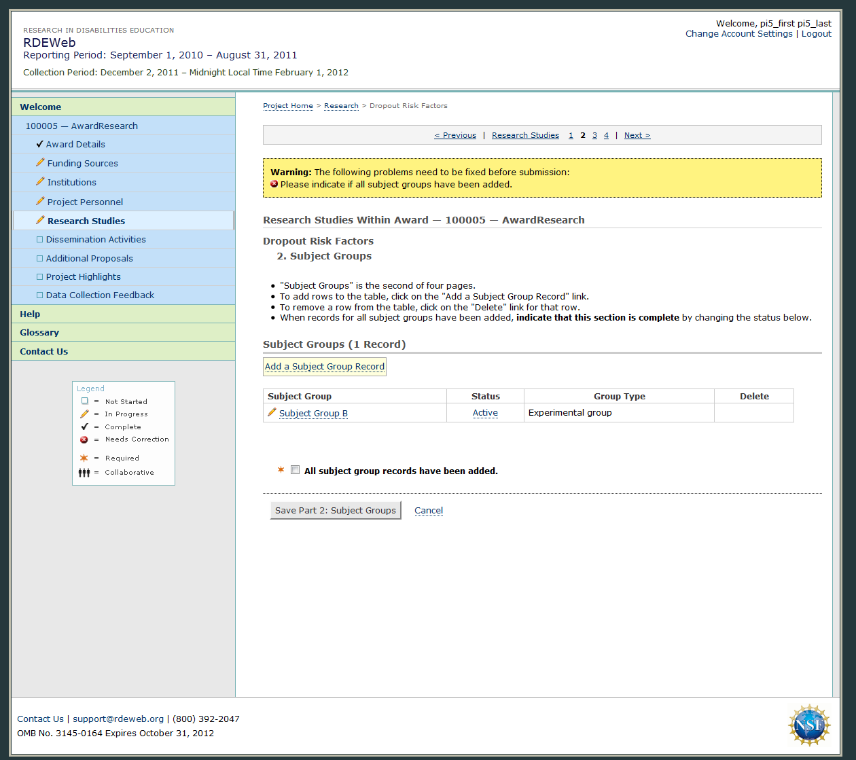Screen dimensions: 856x760
Task: Click Add a Subject Group Record link
Action: coord(325,366)
